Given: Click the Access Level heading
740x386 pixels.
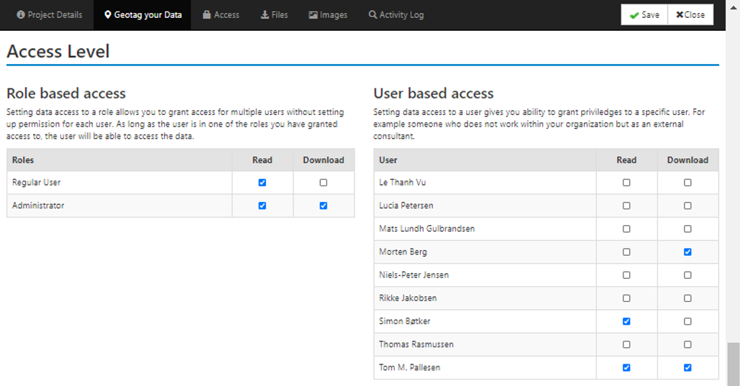Looking at the screenshot, I should [x=58, y=52].
